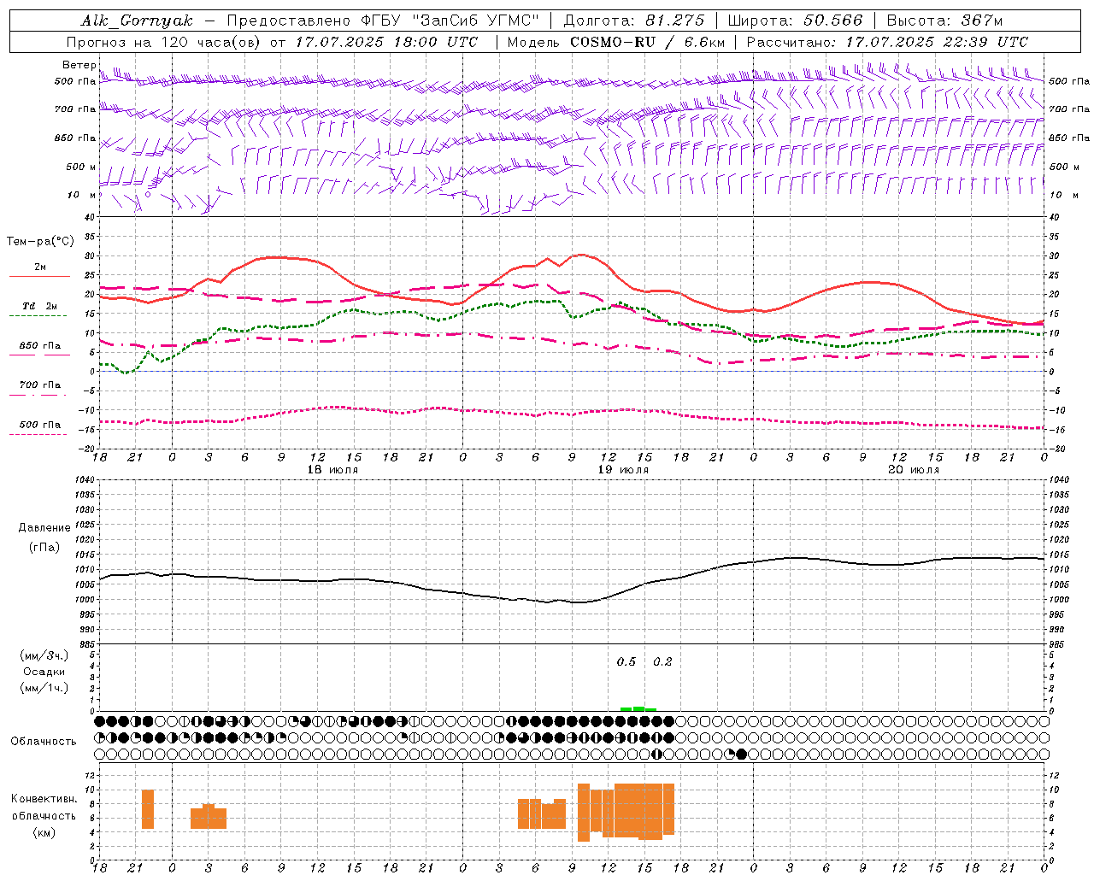Select the Модель COSMO-RU / 6.6км label
Viewport: 1094px width, 875px height.
click(616, 42)
